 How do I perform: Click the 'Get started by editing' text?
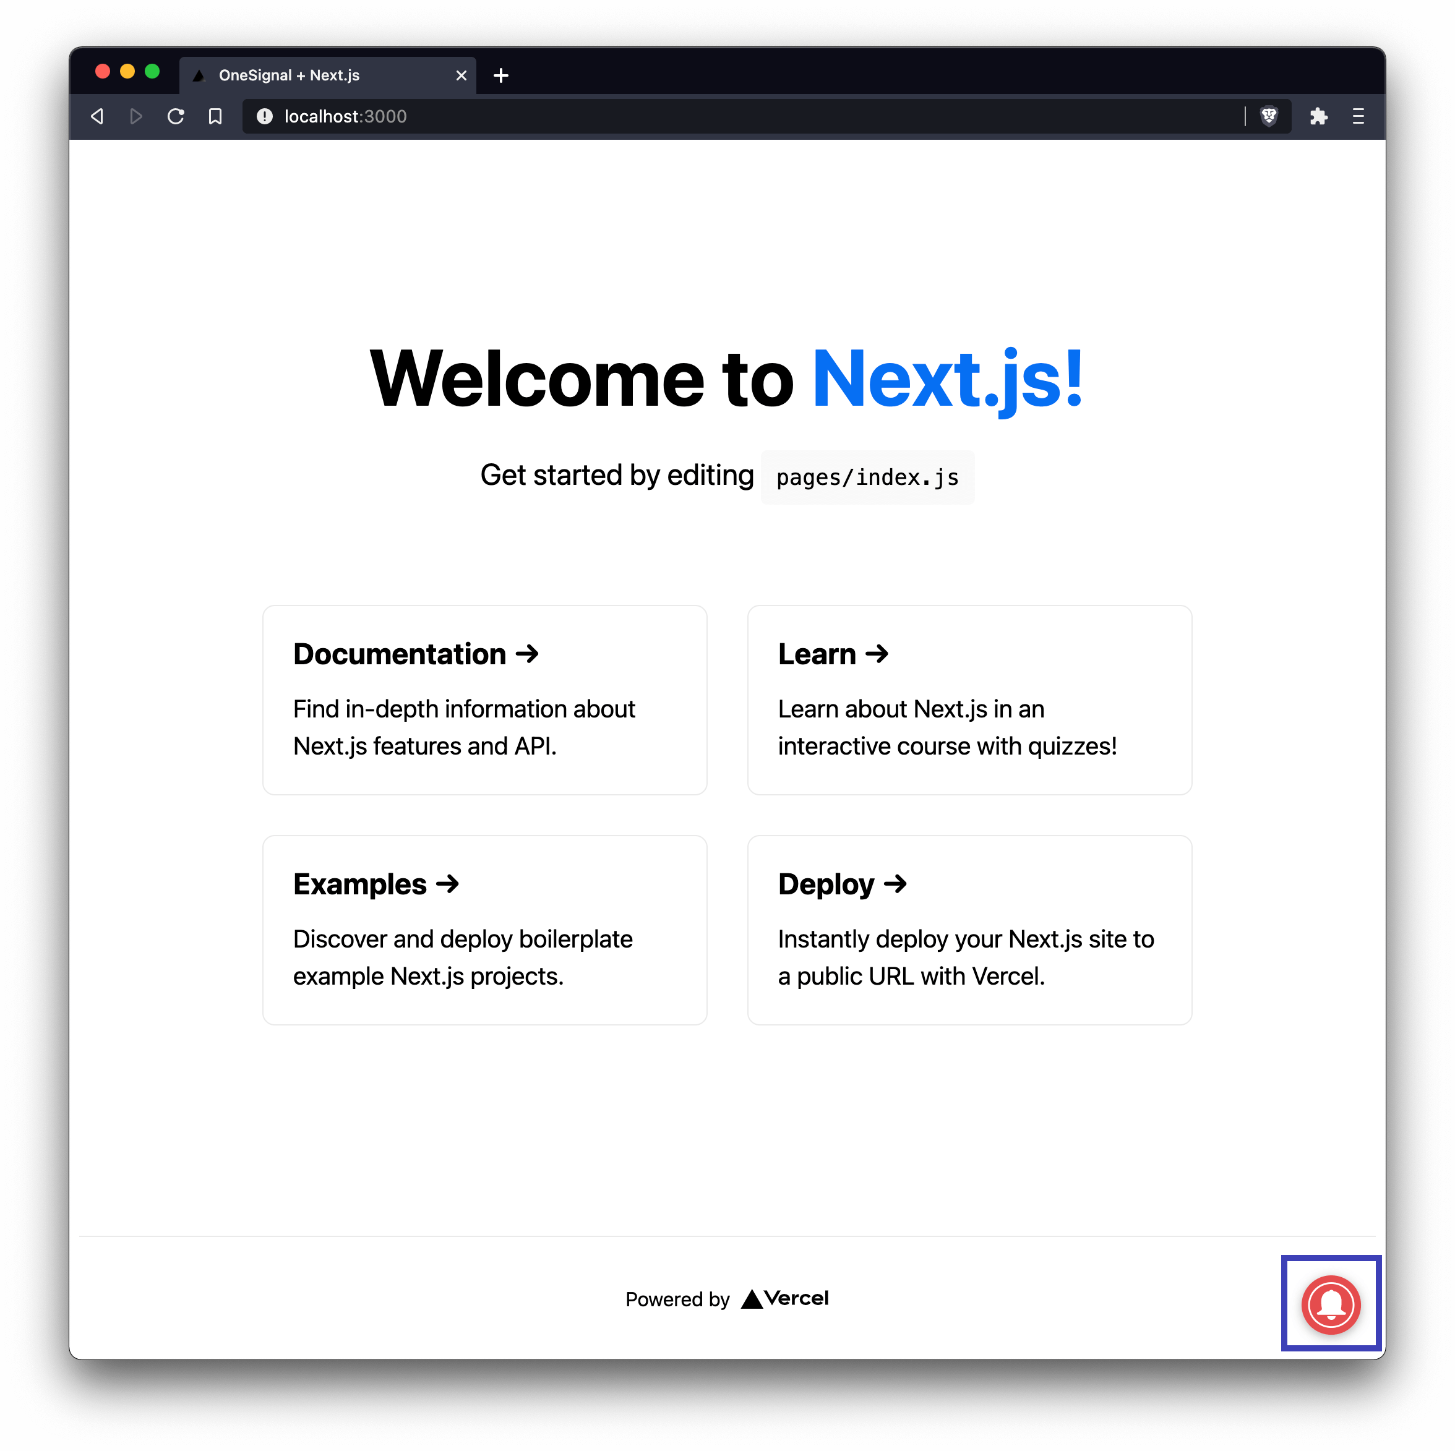pyautogui.click(x=617, y=475)
